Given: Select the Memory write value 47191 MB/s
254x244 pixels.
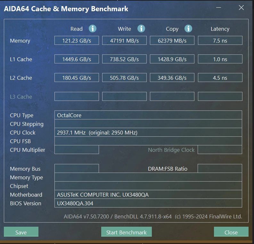Looking at the screenshot, I should (124, 40).
